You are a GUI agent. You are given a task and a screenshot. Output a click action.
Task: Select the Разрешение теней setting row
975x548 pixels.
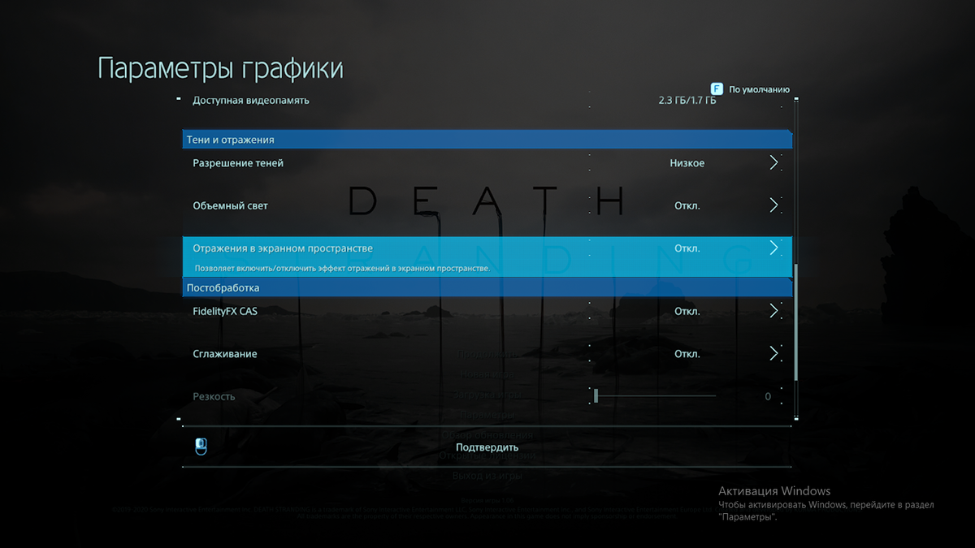coord(487,163)
